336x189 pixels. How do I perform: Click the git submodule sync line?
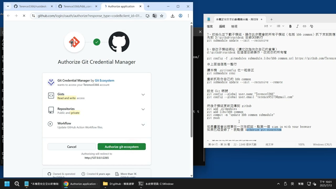point(221,73)
